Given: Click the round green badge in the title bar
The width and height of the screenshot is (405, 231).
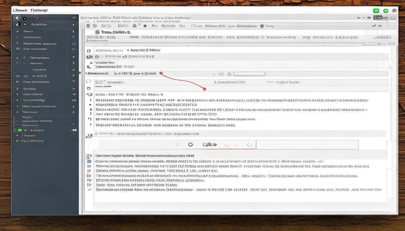Looking at the screenshot, I should point(385,11).
